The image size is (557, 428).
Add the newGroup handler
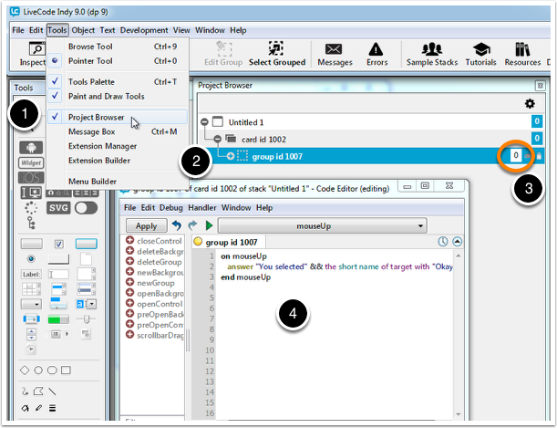129,283
